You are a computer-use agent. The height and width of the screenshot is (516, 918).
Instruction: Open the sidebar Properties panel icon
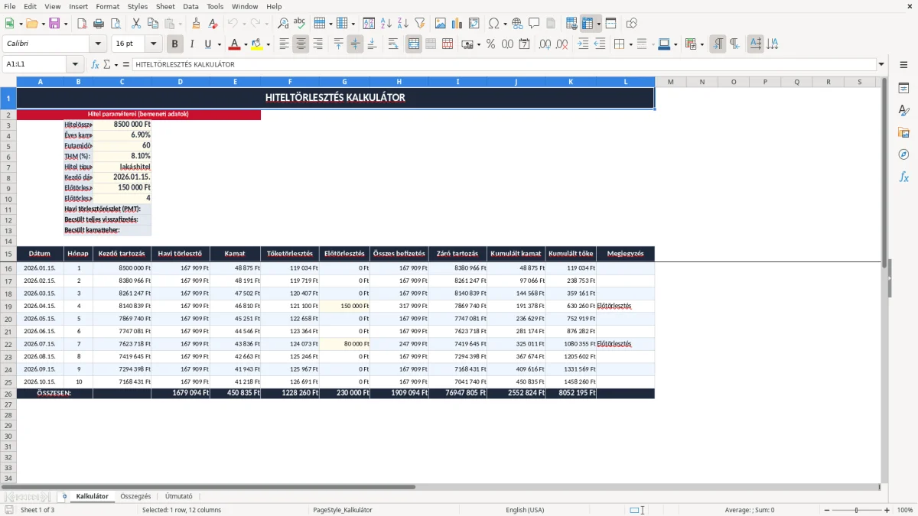(903, 89)
